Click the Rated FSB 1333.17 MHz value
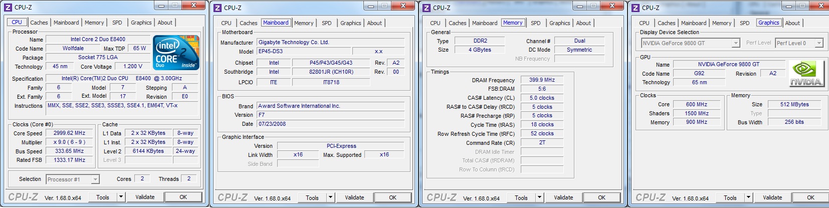This screenshot has width=829, height=208. [70, 160]
